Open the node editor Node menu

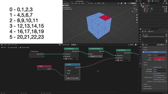point(16,45)
